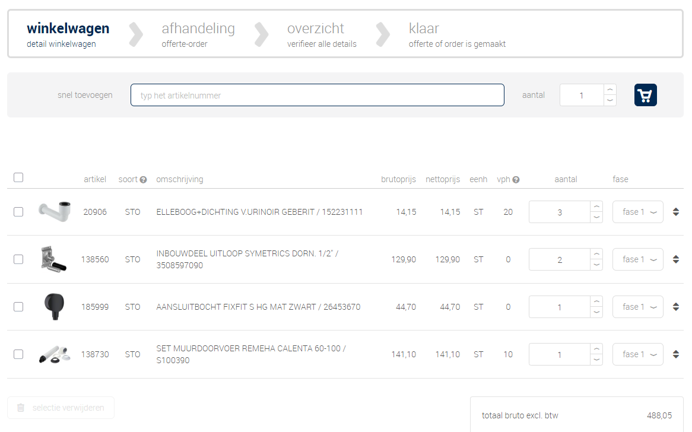Focus the artikelnummer quick-add input field
This screenshot has height=432, width=692.
tap(317, 95)
